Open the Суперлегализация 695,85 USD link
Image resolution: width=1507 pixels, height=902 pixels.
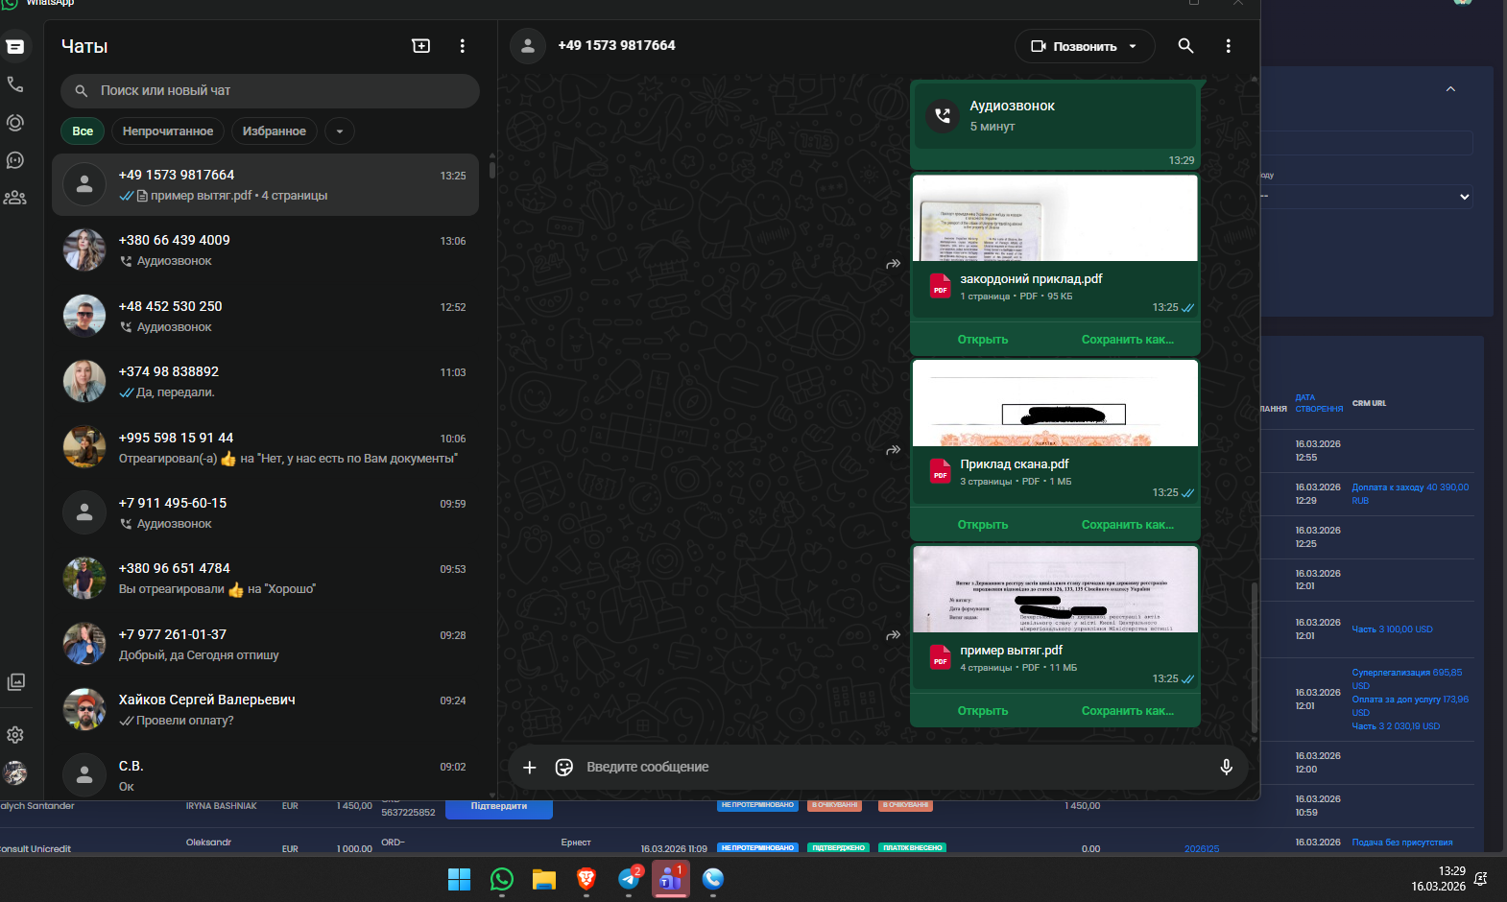click(1407, 678)
